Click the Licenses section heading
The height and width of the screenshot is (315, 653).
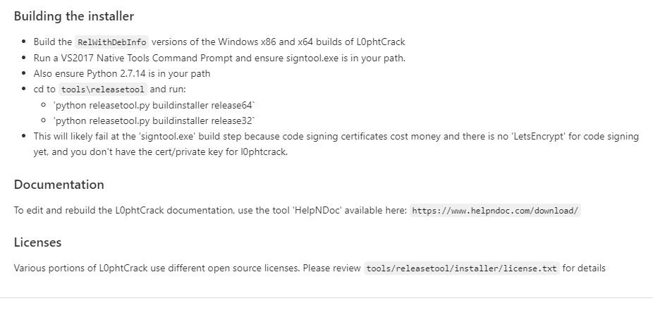pyautogui.click(x=37, y=242)
